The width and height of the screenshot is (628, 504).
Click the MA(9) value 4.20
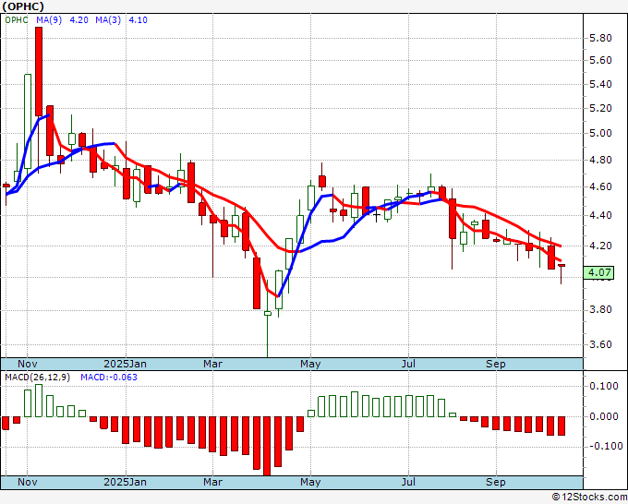click(78, 20)
